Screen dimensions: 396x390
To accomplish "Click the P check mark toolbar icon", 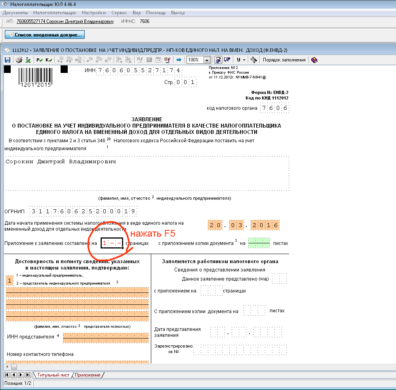I will click(x=39, y=60).
